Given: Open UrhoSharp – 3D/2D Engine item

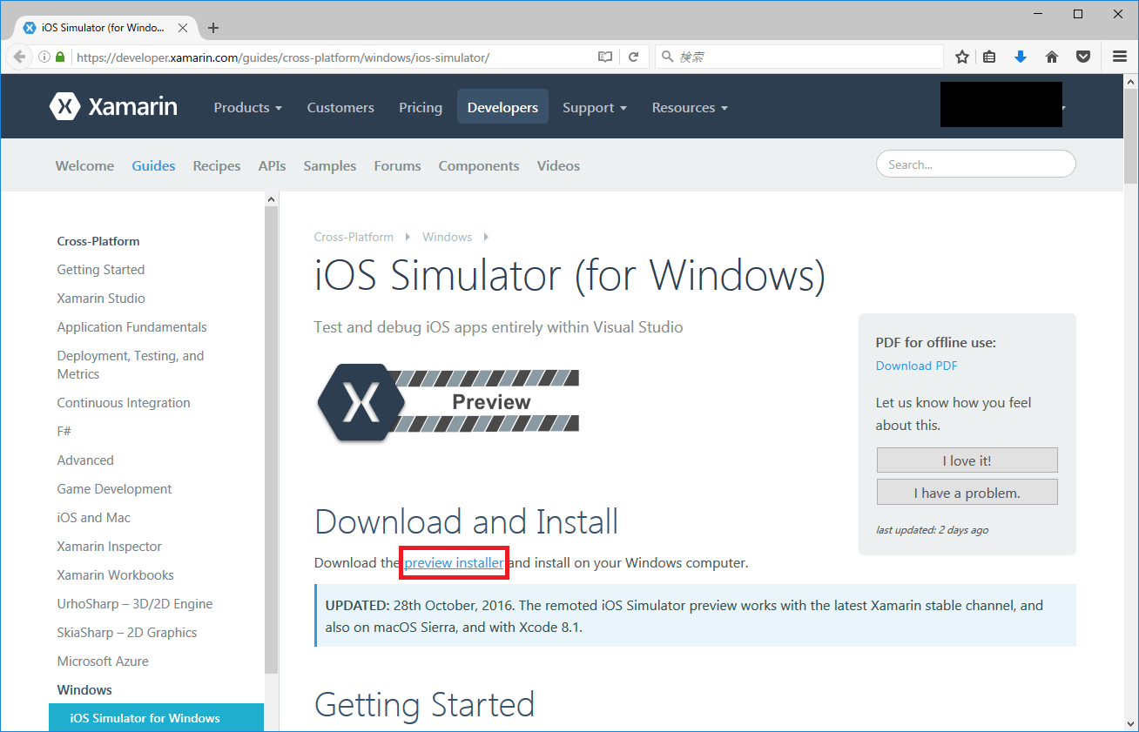Looking at the screenshot, I should [x=135, y=604].
